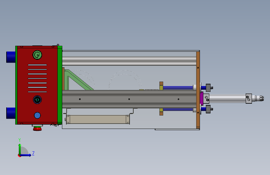The height and width of the screenshot is (175, 270).
Task: Select the silver pneumatic cylinder body on the right
Action: (227, 98)
